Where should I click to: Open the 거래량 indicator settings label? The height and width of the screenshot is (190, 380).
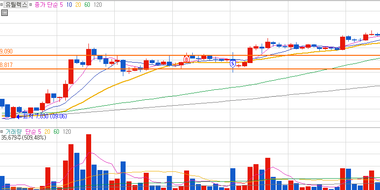click(x=14, y=132)
